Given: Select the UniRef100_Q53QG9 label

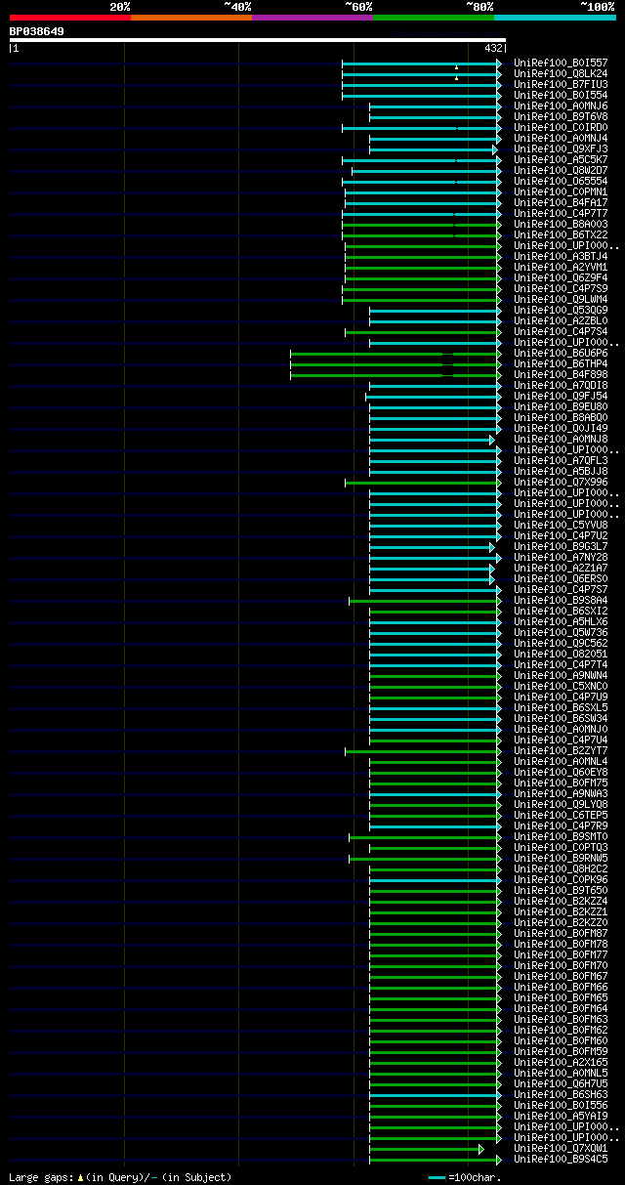Looking at the screenshot, I should [561, 310].
